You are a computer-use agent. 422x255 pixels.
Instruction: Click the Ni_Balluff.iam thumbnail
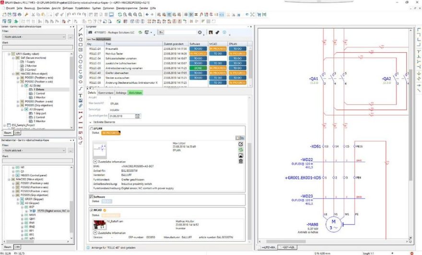click(100, 225)
